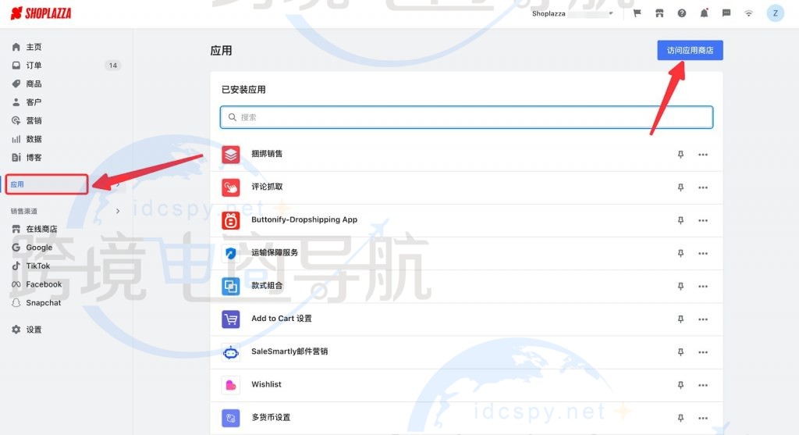Open Facebook sales channel
The height and width of the screenshot is (435, 799).
(44, 284)
